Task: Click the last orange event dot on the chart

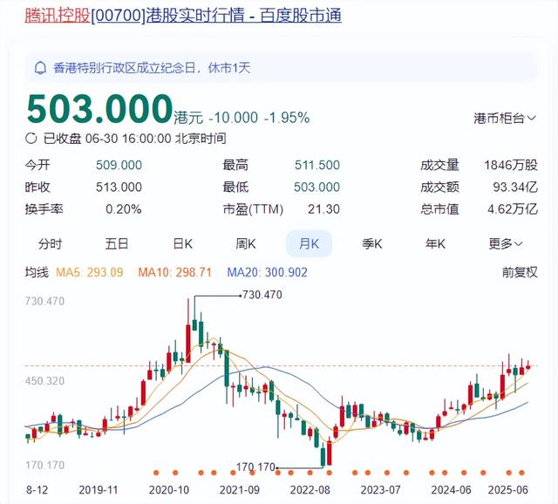Action: (521, 473)
